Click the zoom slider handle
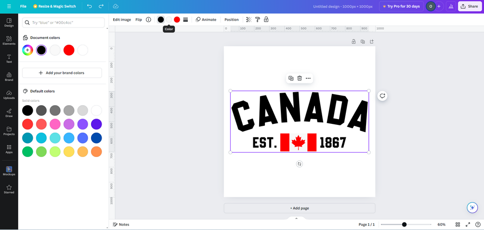The height and width of the screenshot is (230, 484). pos(405,224)
